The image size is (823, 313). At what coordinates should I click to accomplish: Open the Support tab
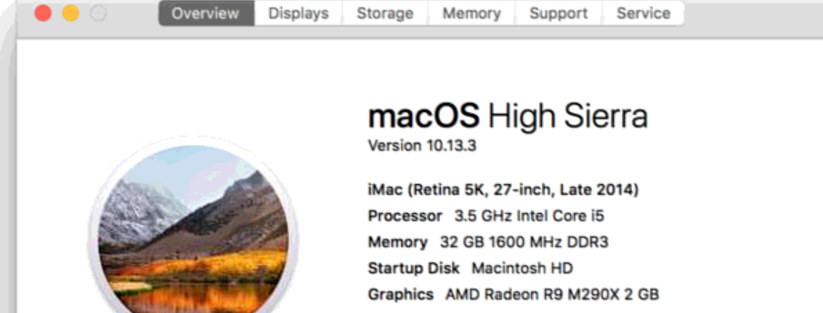point(558,13)
